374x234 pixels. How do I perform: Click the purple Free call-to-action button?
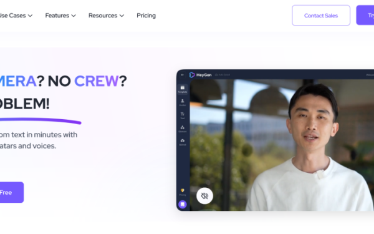12,192
